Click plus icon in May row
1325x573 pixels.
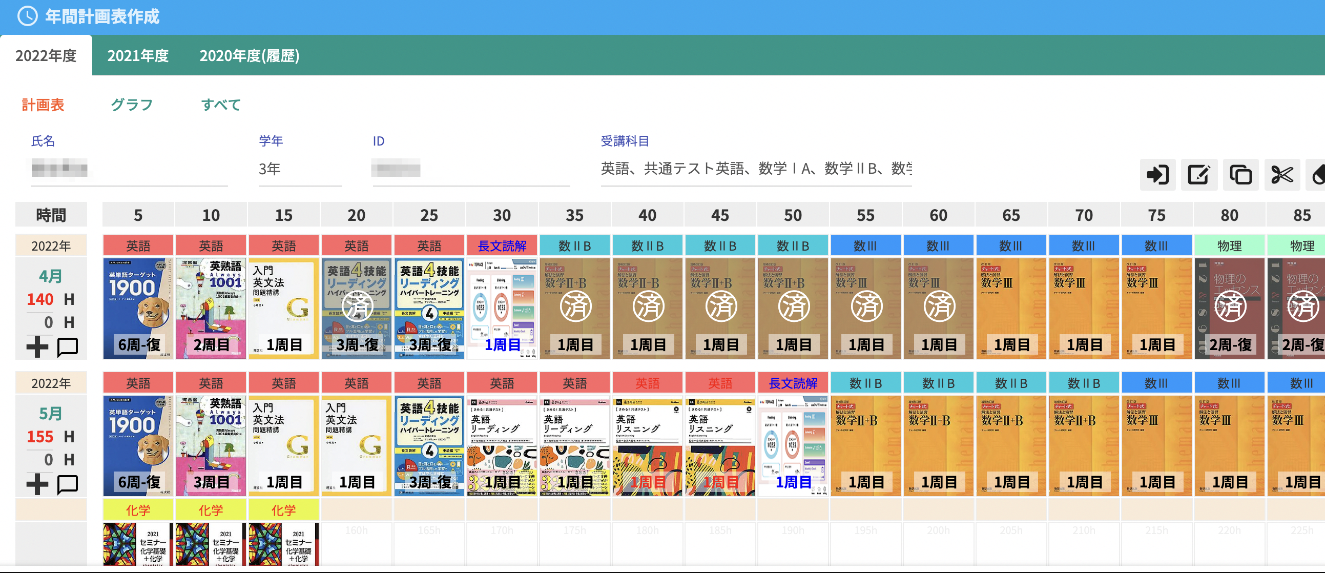tap(37, 484)
